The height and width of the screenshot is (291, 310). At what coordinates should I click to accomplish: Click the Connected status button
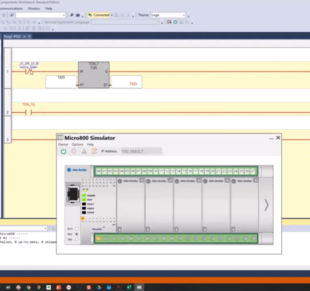tap(99, 15)
